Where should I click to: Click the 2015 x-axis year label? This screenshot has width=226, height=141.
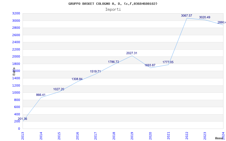(x=59, y=136)
